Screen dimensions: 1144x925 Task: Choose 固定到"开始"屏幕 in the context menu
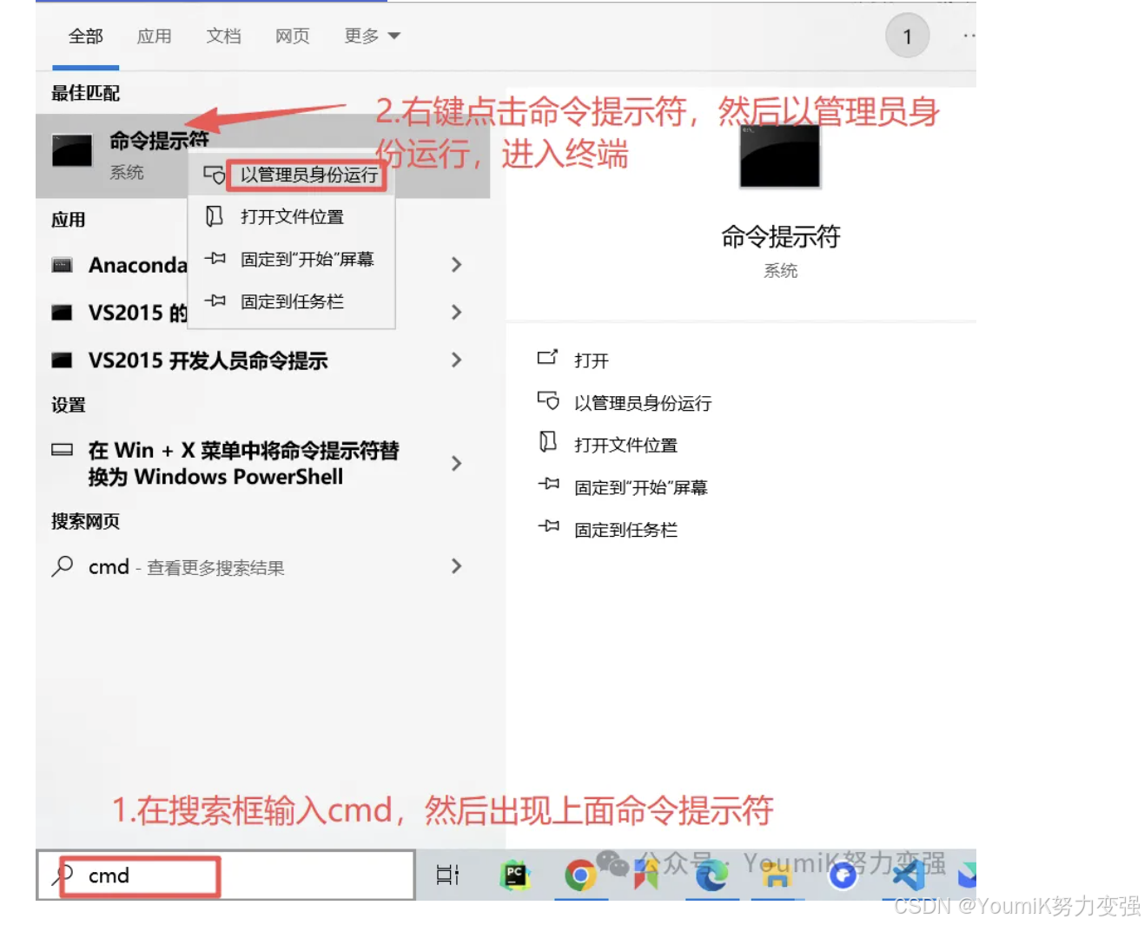tap(307, 259)
